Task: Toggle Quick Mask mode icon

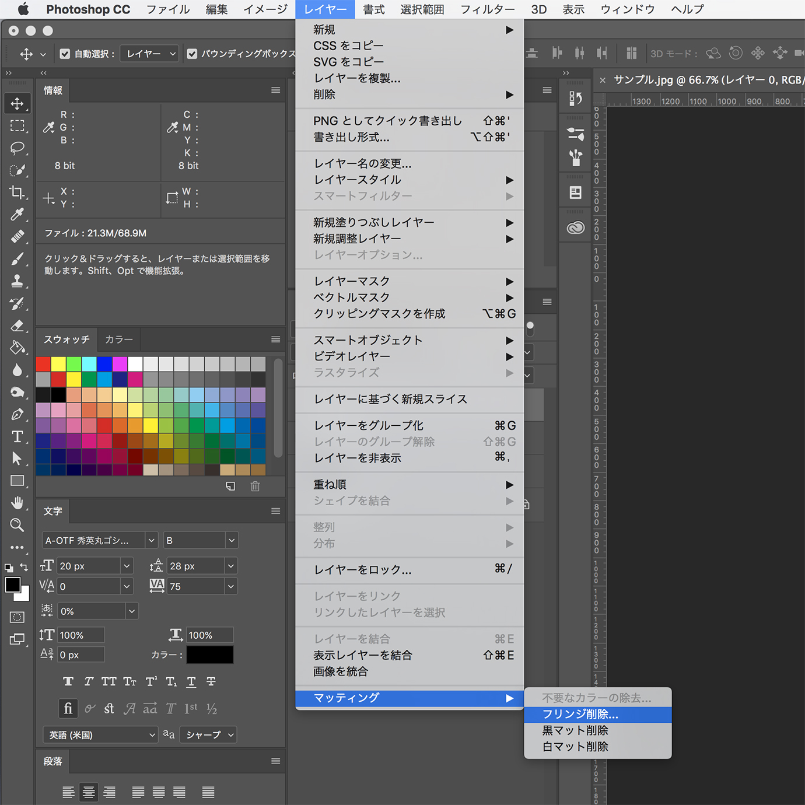Action: pyautogui.click(x=17, y=617)
